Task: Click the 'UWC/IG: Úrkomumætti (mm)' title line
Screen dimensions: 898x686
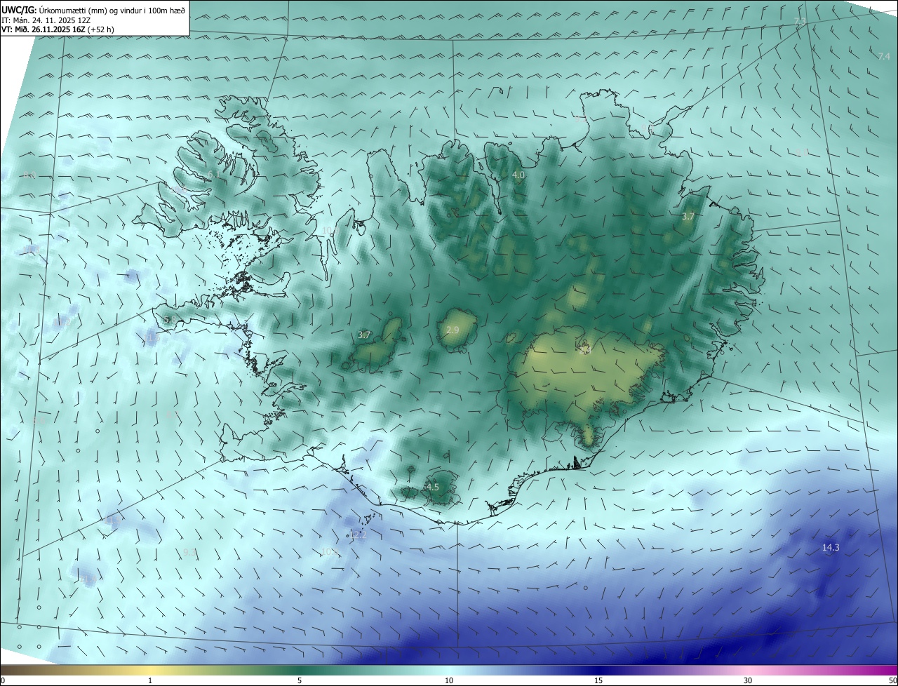Action: tap(93, 10)
